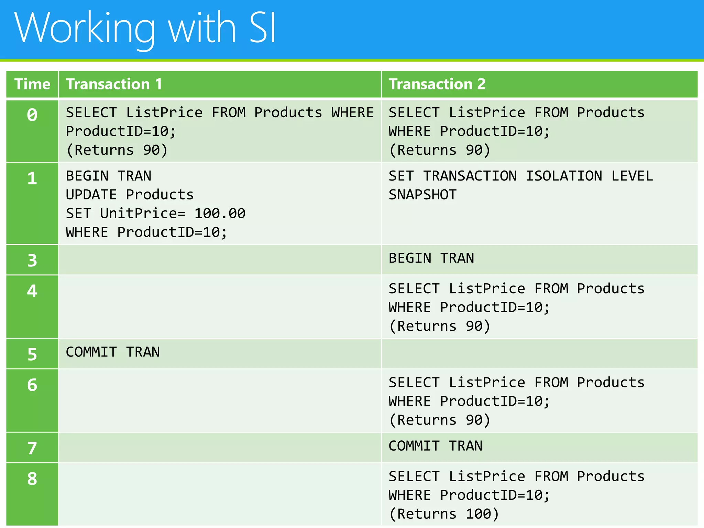
Task: Click BEGIN TRAN in Transaction 2 column
Action: (x=431, y=258)
